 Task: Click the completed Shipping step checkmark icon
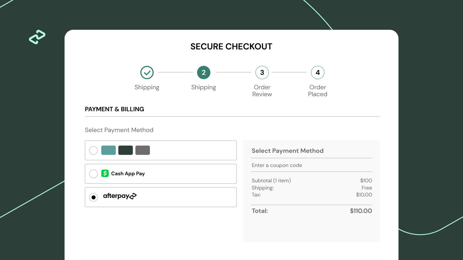pos(147,72)
